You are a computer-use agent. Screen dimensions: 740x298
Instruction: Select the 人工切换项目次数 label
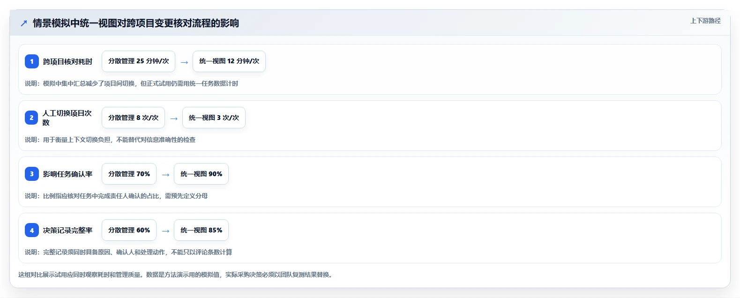point(67,118)
